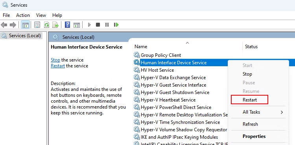The width and height of the screenshot is (295, 145).
Task: Click the Restart Service toolbar icon
Action: [116, 25]
